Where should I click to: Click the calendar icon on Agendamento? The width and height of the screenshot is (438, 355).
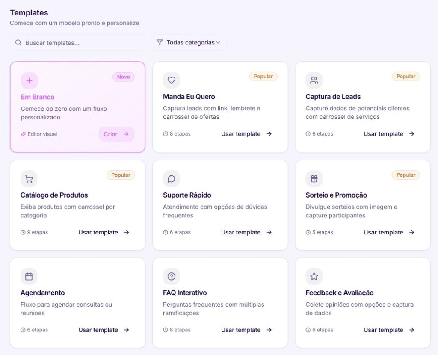29,276
